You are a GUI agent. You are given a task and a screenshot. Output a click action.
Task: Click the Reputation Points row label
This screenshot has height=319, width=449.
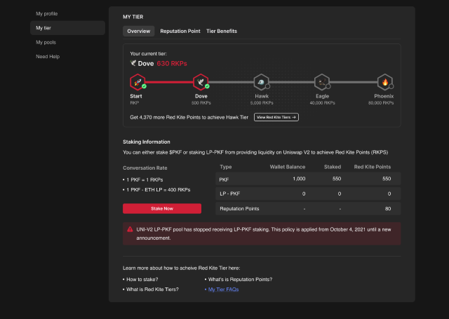(x=239, y=208)
